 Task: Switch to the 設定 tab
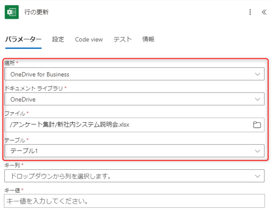58,39
